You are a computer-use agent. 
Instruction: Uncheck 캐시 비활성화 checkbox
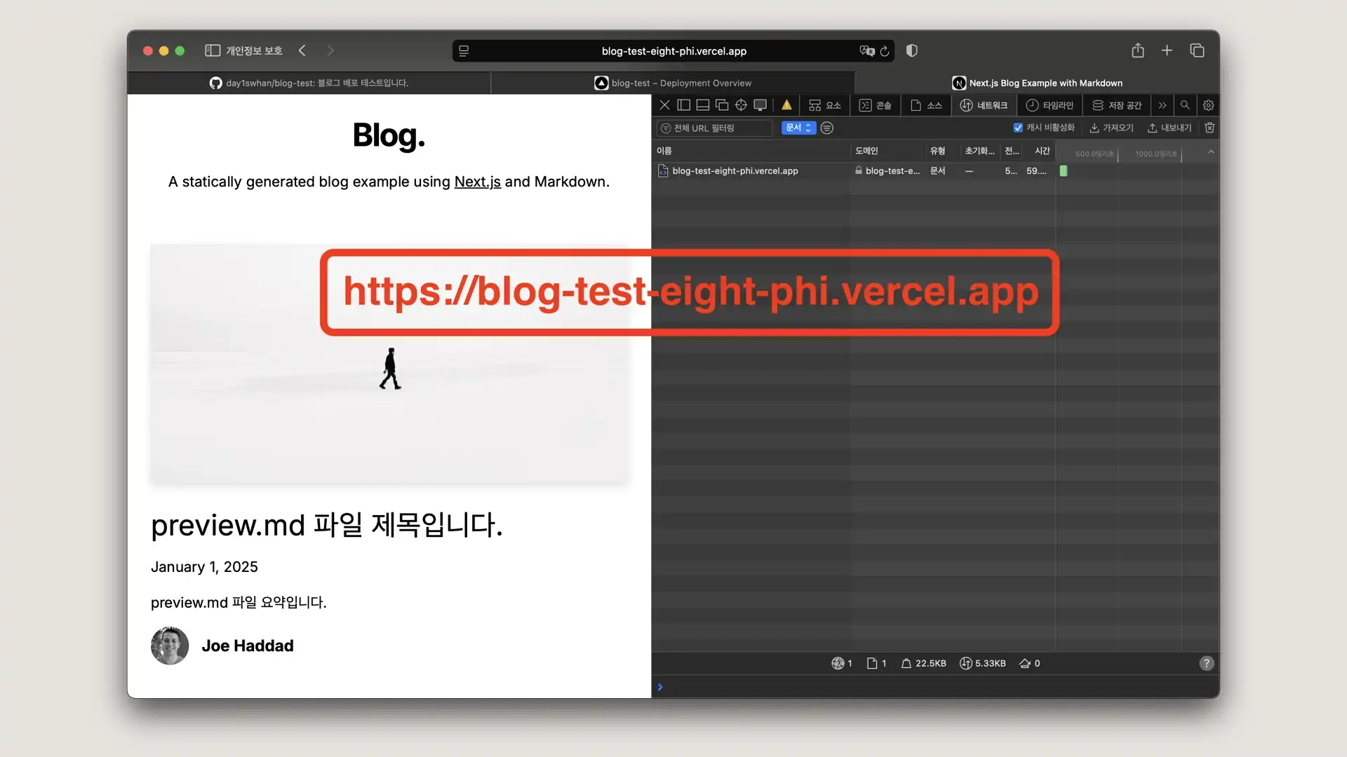(x=1018, y=128)
